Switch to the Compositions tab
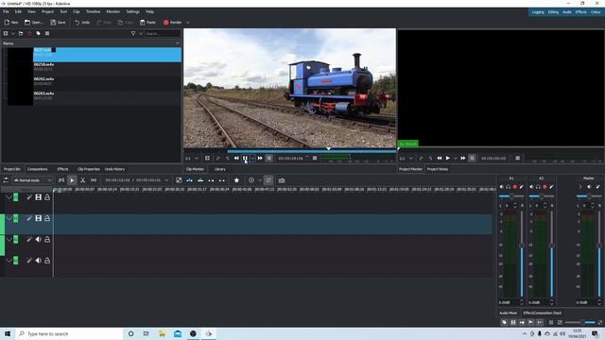 (x=37, y=169)
